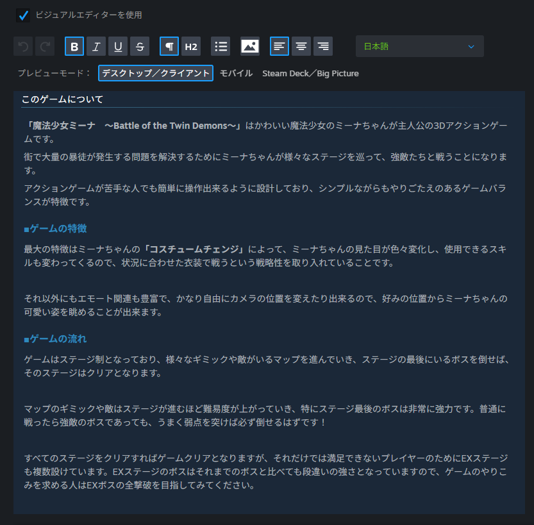The height and width of the screenshot is (525, 534).
Task: Click the ■ゲームの特徴 heading text
Action: coord(55,229)
